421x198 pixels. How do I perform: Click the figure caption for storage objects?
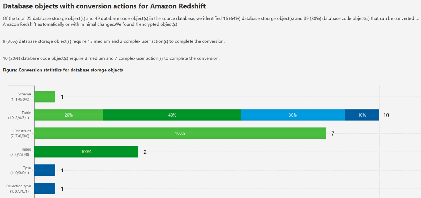pyautogui.click(x=63, y=70)
